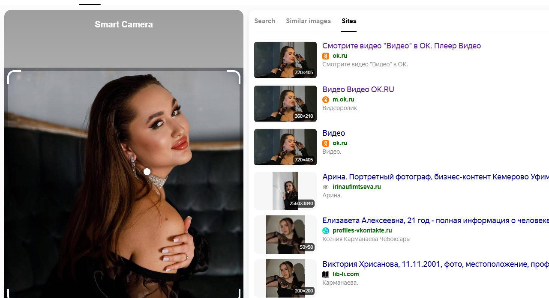Open the thumbnail sized 50×50
549x298 pixels.
pos(285,235)
